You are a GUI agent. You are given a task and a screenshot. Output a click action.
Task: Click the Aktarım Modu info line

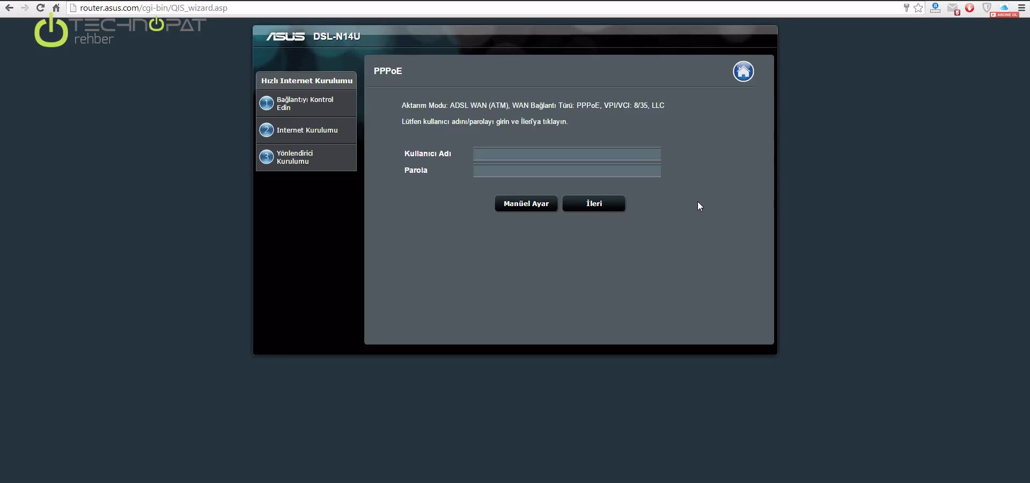coord(533,105)
